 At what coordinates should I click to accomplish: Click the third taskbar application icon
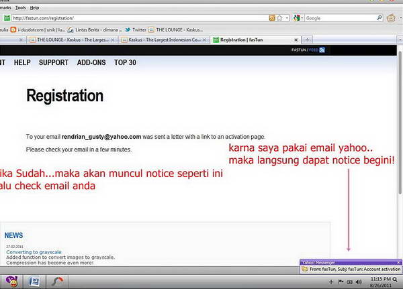pos(57,282)
